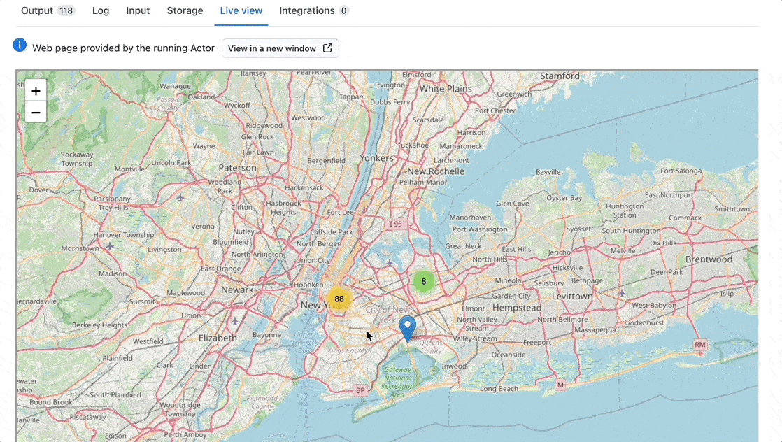The width and height of the screenshot is (782, 442).
Task: Click the Yonkers label on map
Action: tap(376, 158)
